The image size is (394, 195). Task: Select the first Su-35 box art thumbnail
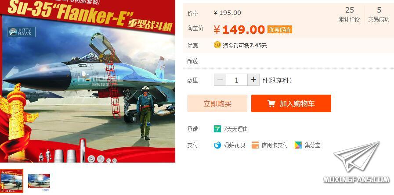[11, 181]
